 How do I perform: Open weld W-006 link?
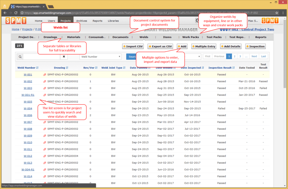(28, 115)
